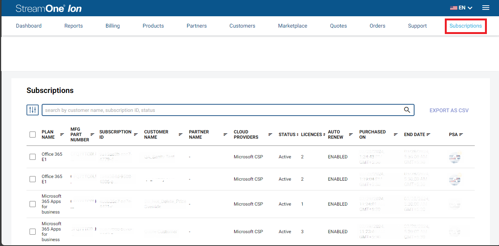Open the Orders tab

click(x=377, y=26)
